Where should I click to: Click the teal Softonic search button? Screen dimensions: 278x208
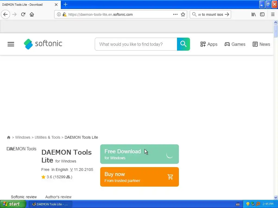183,44
